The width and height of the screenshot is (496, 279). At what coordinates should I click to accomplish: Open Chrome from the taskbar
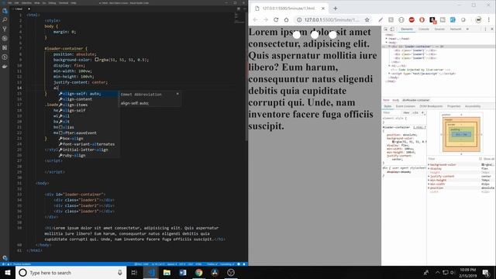click(x=198, y=272)
